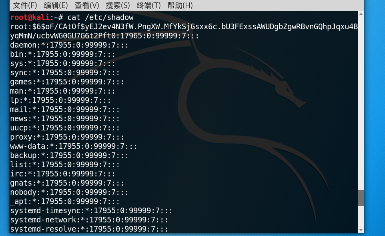The height and width of the screenshot is (236, 385).
Task: Click the systemd-timesync shadow entry
Action: pos(91,210)
